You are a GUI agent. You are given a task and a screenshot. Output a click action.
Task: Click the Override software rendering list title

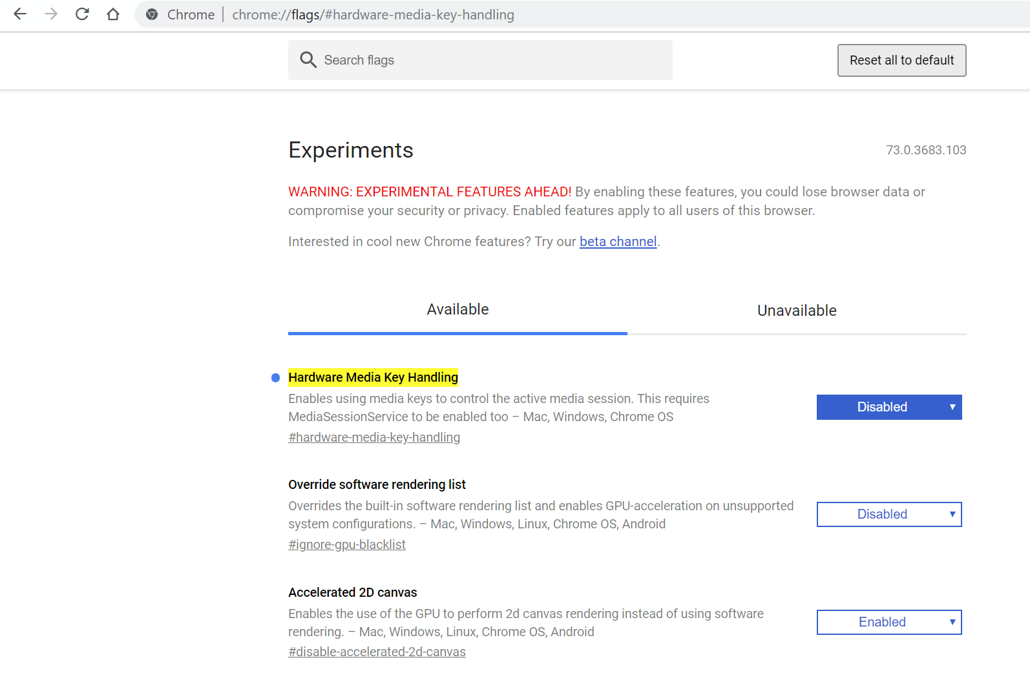click(x=377, y=484)
